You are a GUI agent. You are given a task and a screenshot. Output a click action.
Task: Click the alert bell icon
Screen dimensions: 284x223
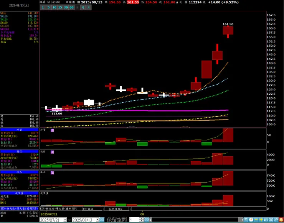(x=281, y=220)
